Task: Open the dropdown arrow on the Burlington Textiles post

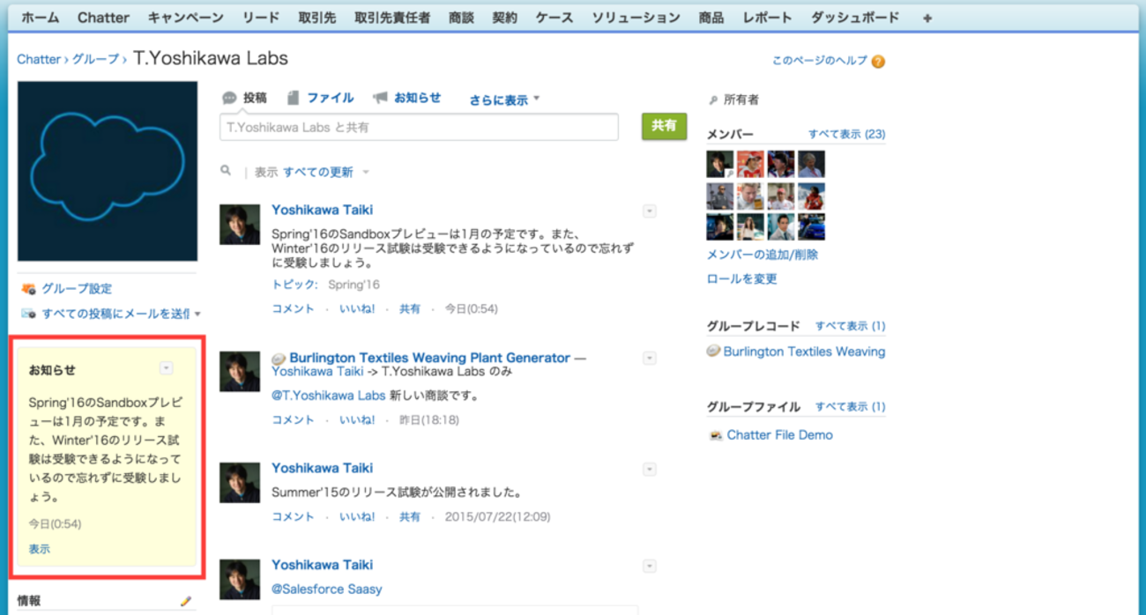Action: click(650, 359)
